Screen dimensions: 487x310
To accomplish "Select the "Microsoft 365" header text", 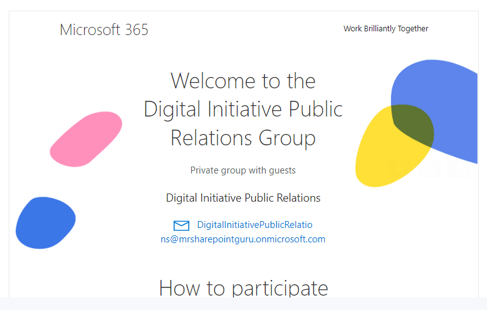I will coord(104,30).
